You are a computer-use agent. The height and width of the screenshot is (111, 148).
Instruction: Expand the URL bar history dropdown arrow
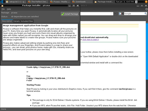[x=115, y=14]
